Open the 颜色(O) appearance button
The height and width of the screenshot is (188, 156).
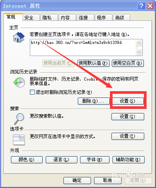coord(27,160)
